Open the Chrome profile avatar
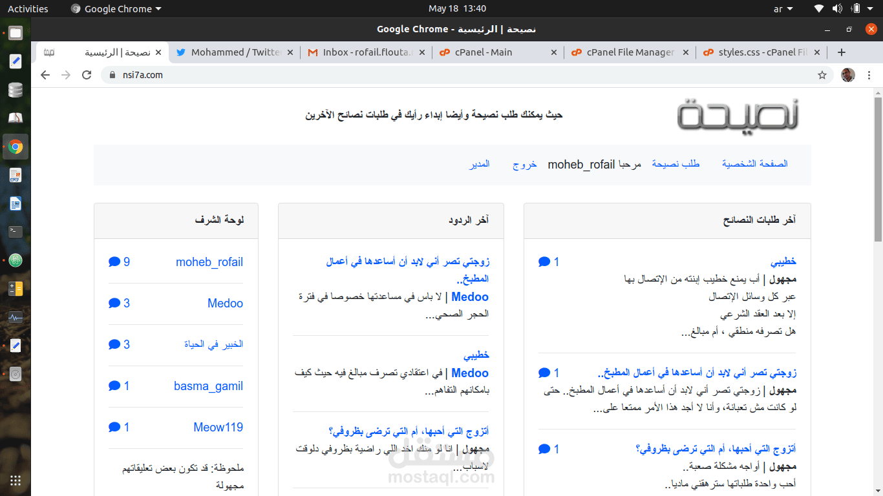The image size is (883, 496). 848,75
